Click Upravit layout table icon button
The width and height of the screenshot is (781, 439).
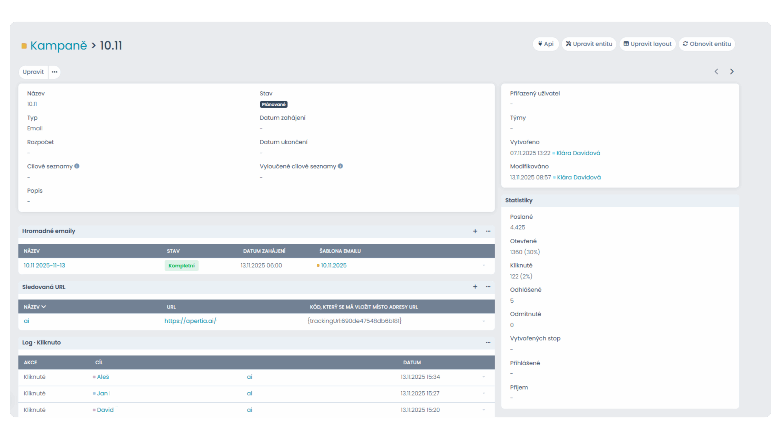coord(647,44)
